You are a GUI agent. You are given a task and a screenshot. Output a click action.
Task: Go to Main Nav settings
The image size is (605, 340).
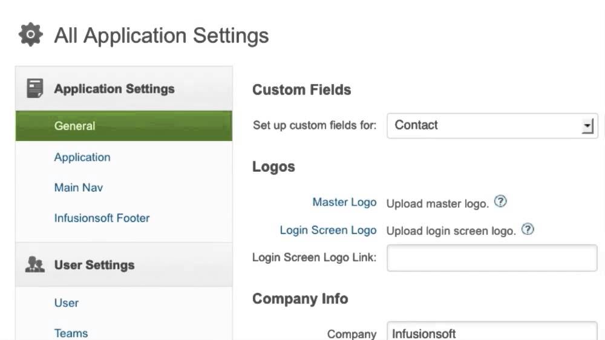78,188
